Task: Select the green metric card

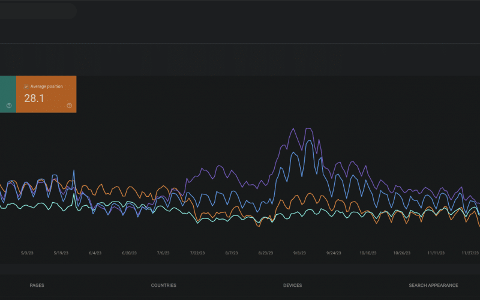Action: tap(7, 94)
